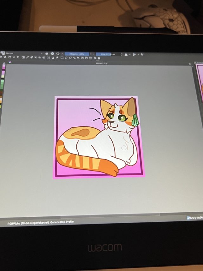This screenshot has height=271, width=203.
Task: Click the 4,096 x 4,096 dimensions text
Action: pyautogui.click(x=195, y=218)
